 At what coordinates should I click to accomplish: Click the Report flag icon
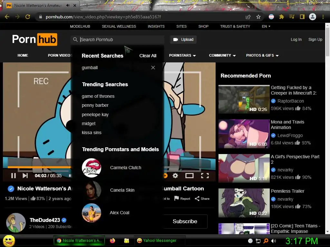click(x=177, y=198)
